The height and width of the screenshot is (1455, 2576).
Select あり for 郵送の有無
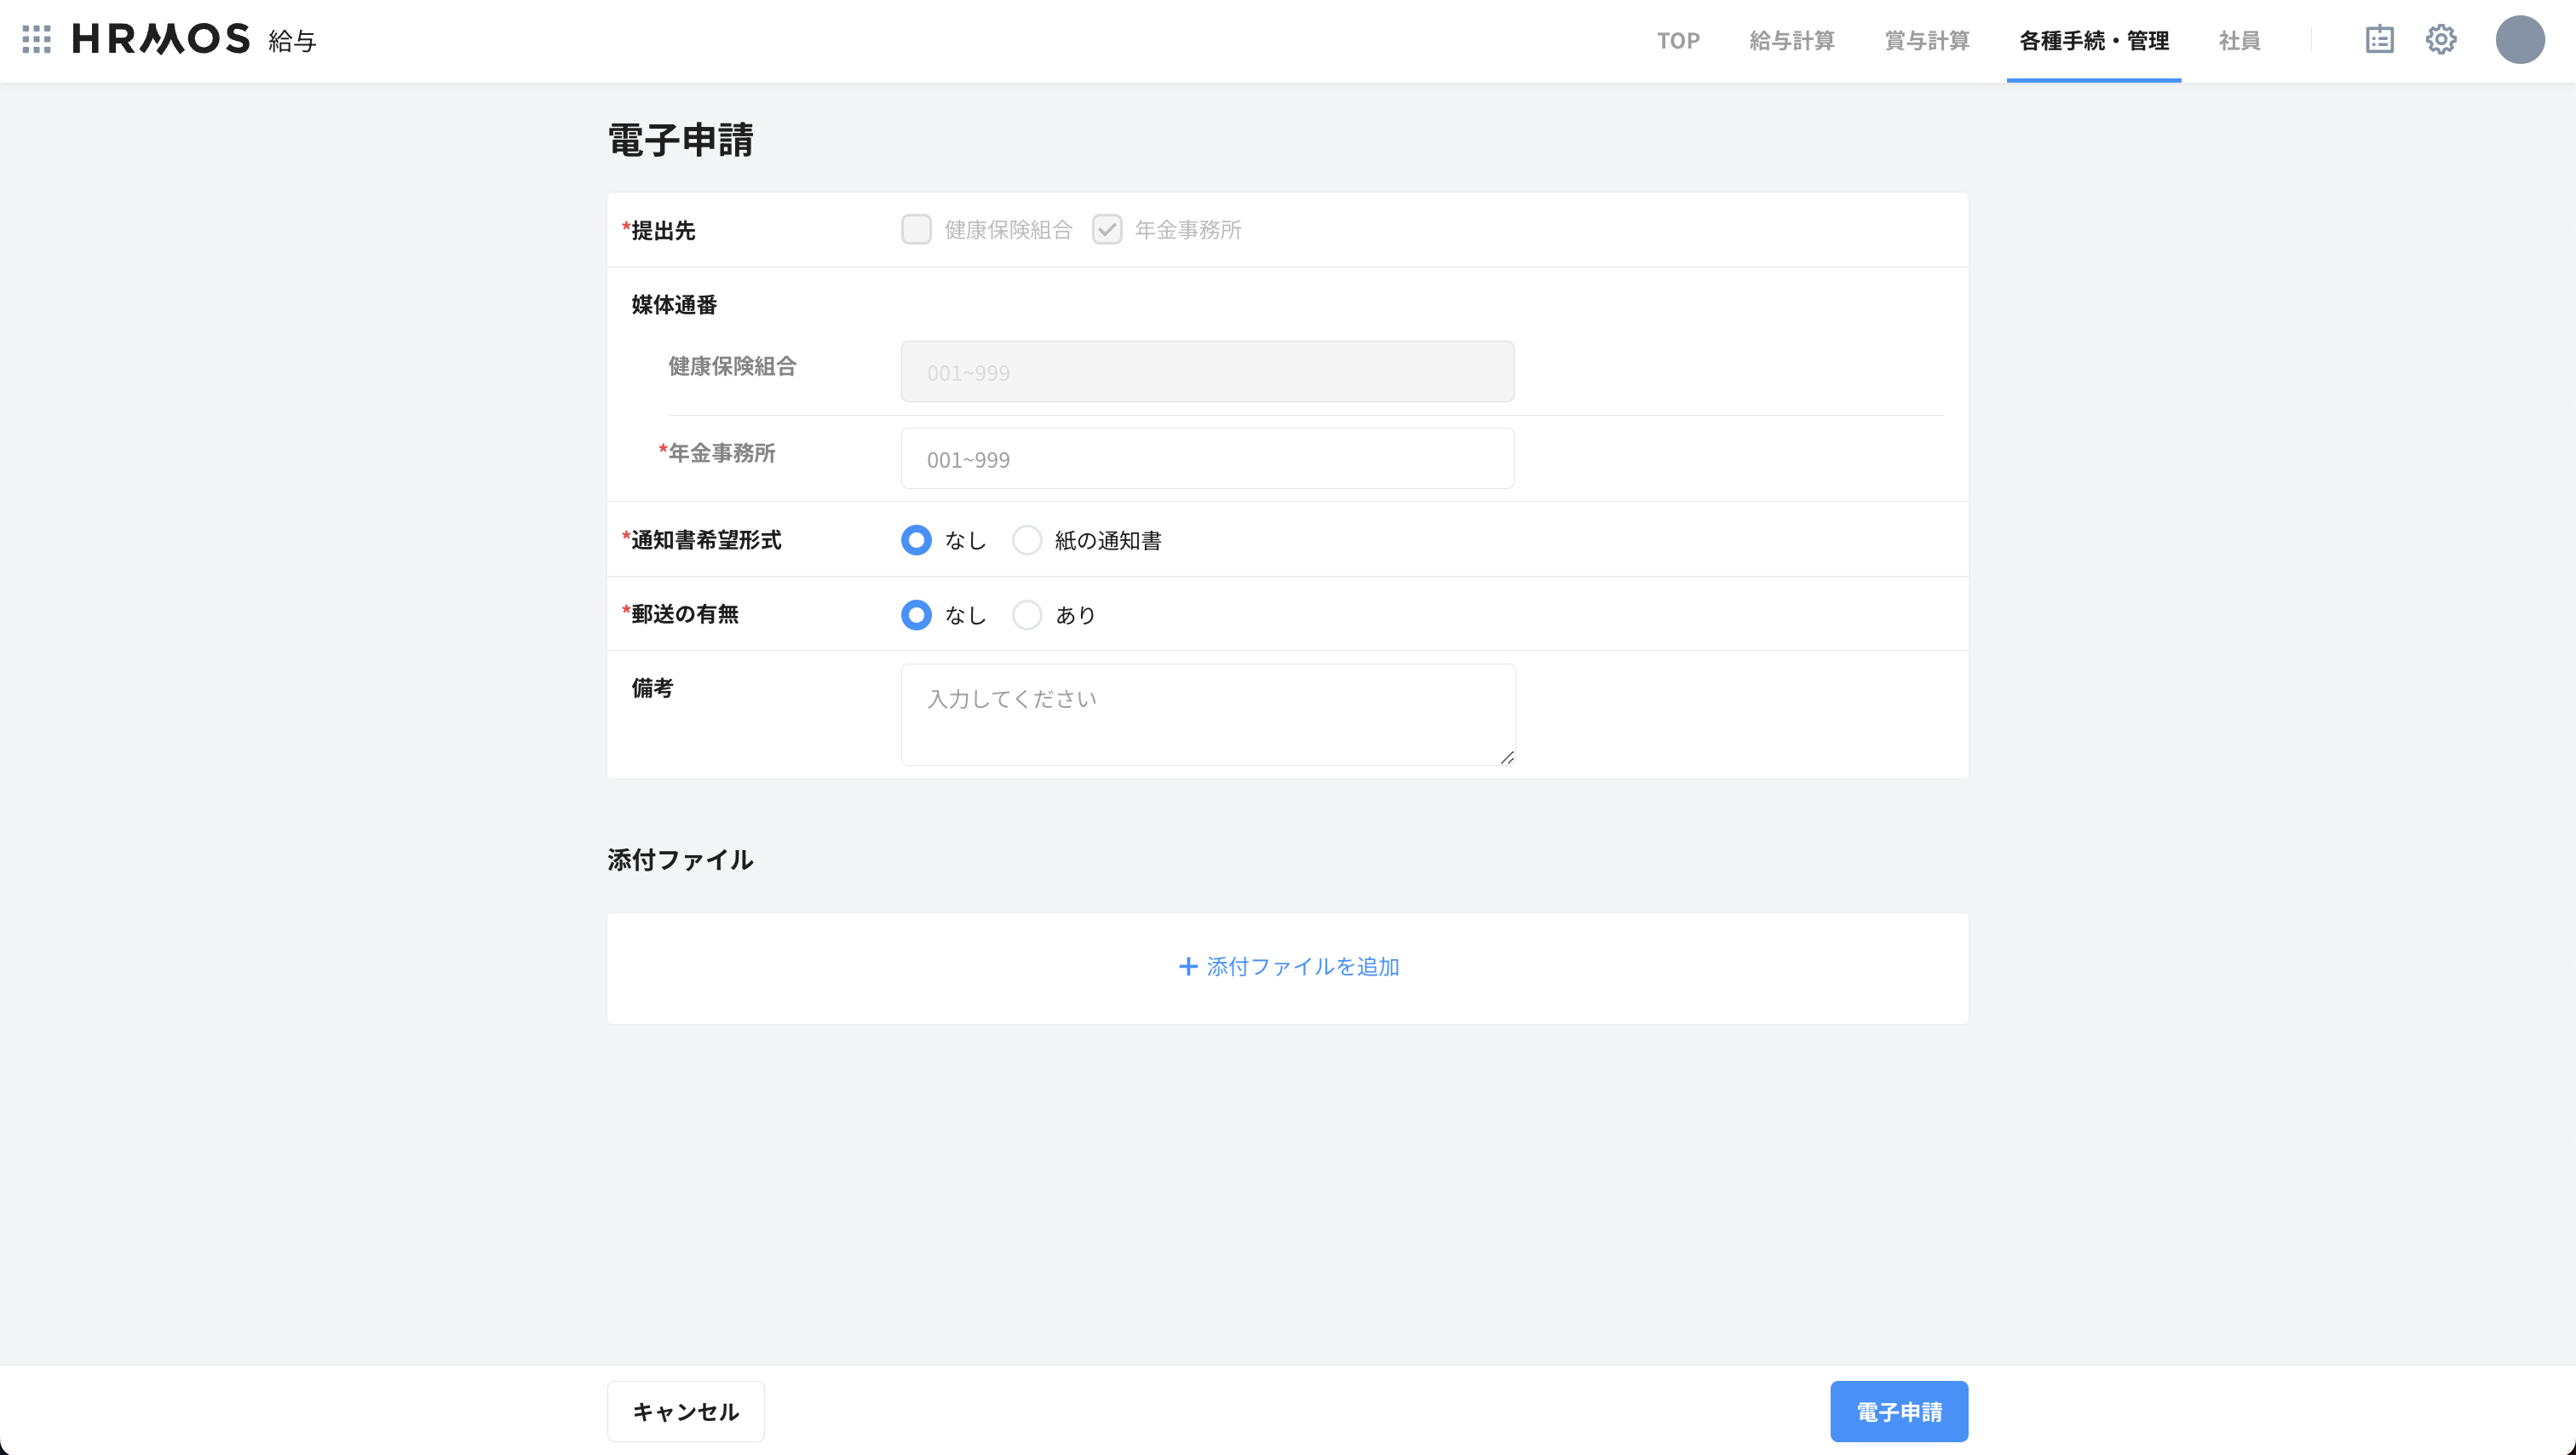[1027, 615]
